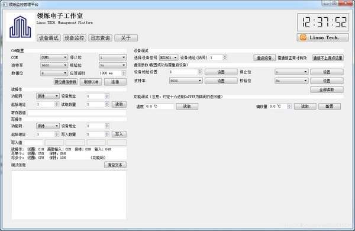
Task: Open the 关于 about tab
Action: click(126, 38)
